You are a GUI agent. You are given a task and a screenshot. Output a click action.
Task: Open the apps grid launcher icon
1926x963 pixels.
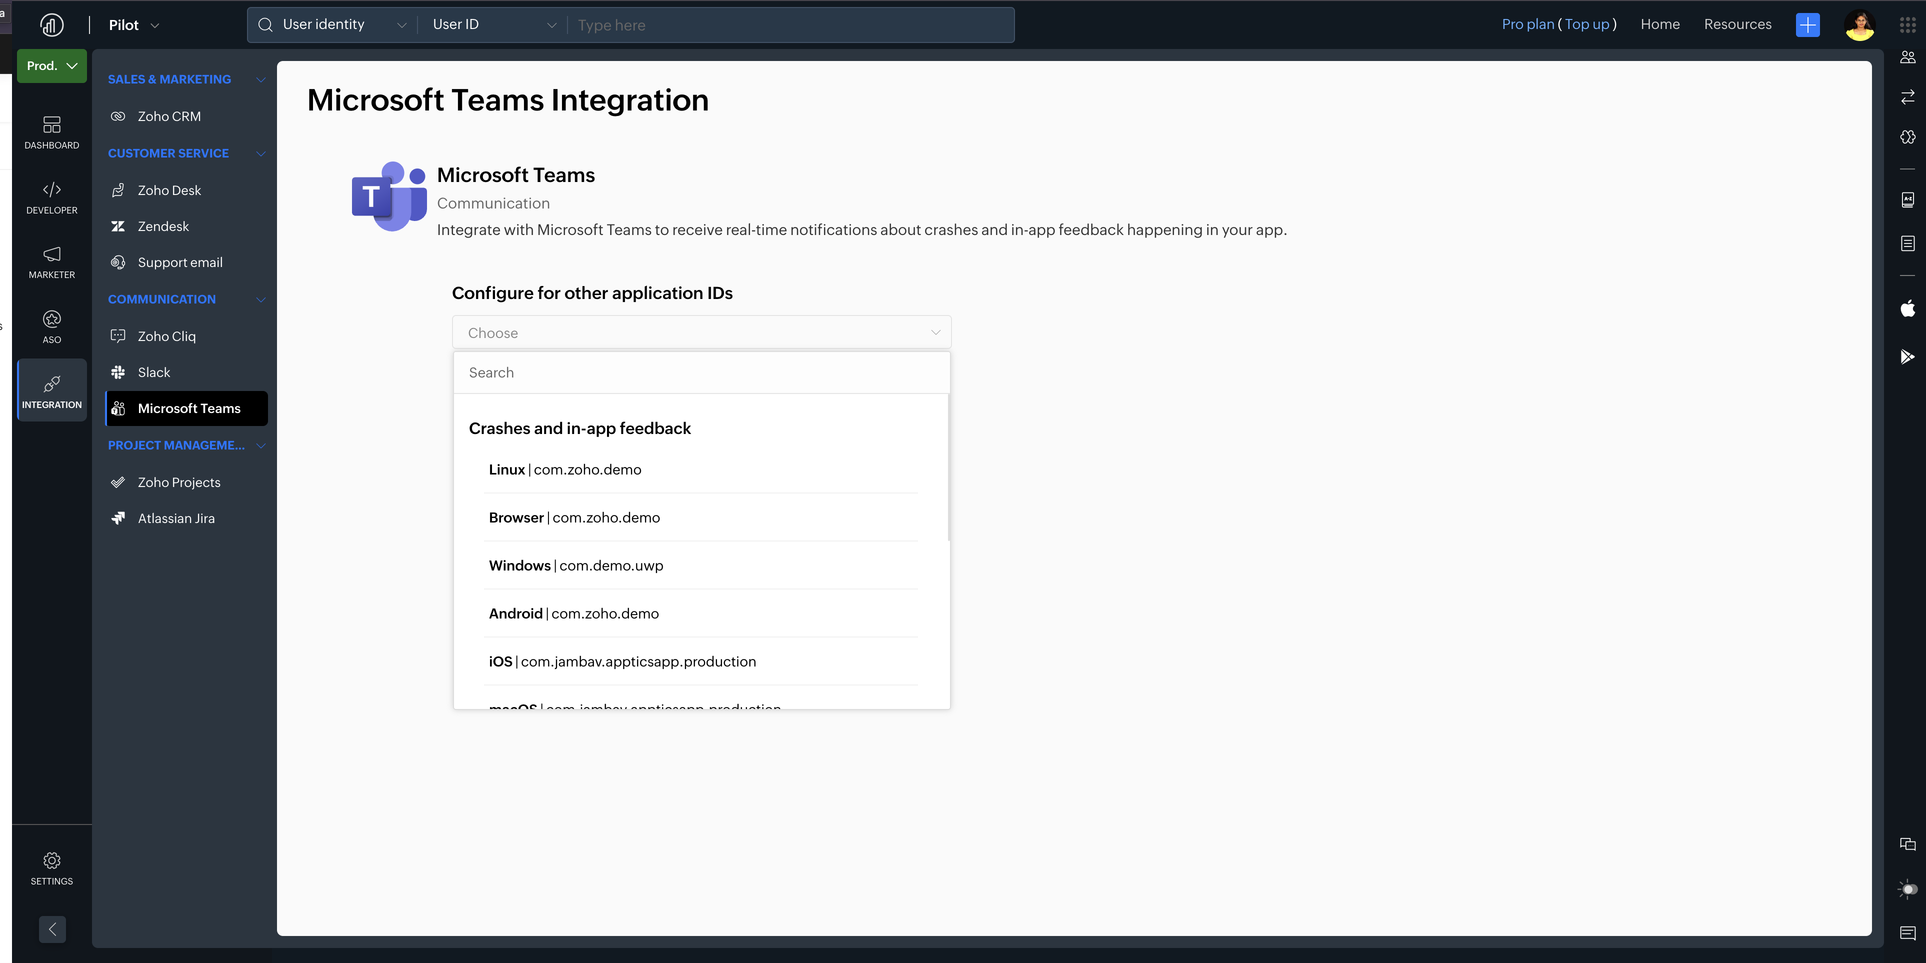click(x=1907, y=24)
